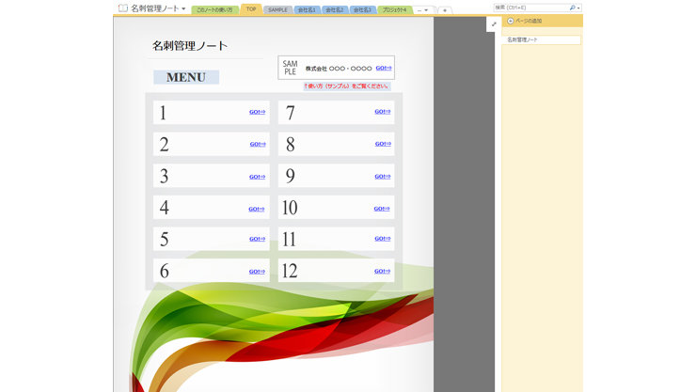
Task: Click GO! link for menu item 7
Action: click(383, 111)
